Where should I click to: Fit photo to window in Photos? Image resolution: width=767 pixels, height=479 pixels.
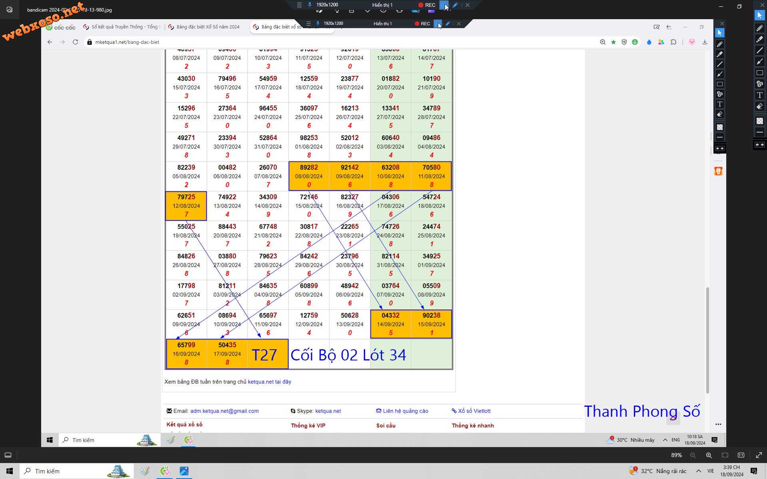coord(725,455)
